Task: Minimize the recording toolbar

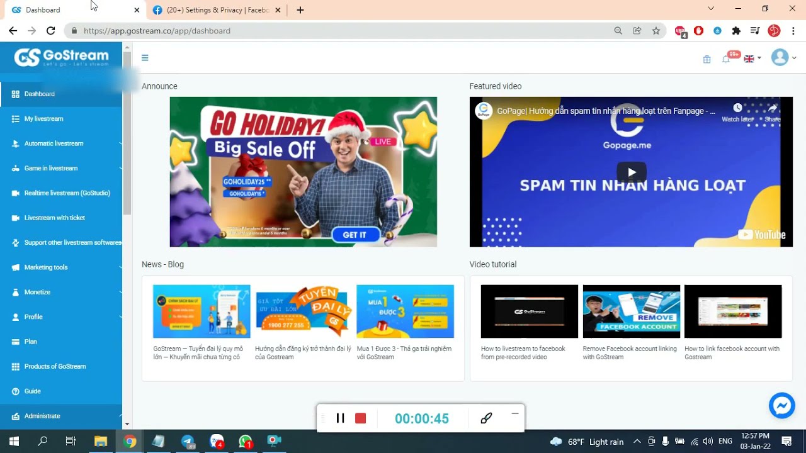Action: 515,413
